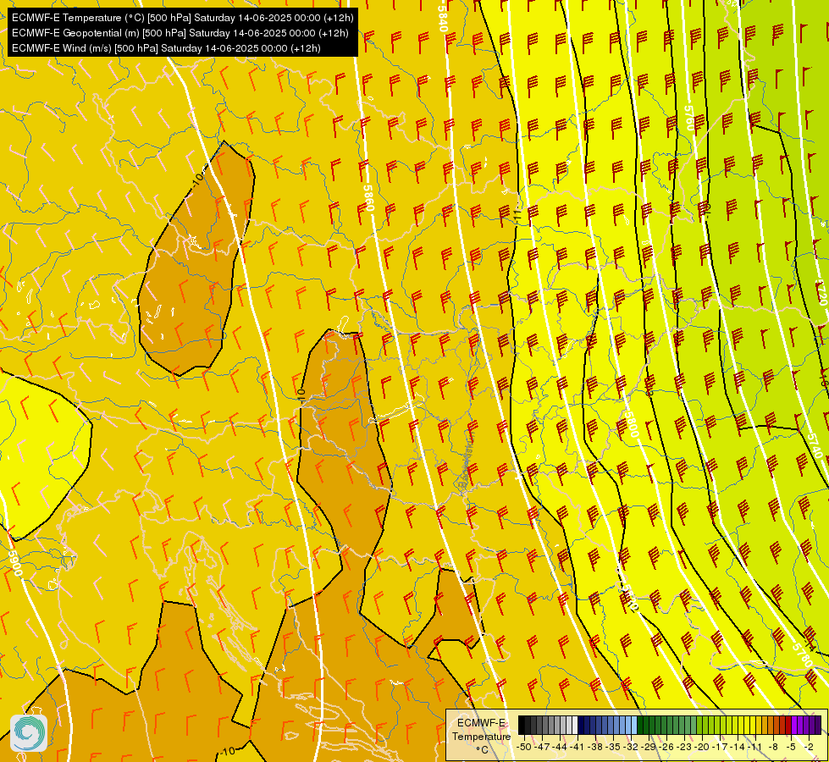This screenshot has width=829, height=762.
Task: Click the -11 isotherm label on the map
Action: click(517, 215)
